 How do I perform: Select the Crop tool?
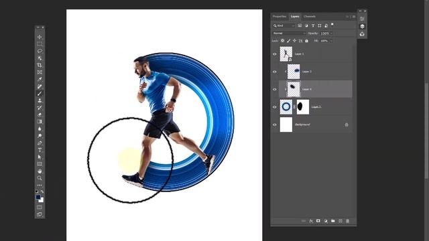tap(40, 66)
